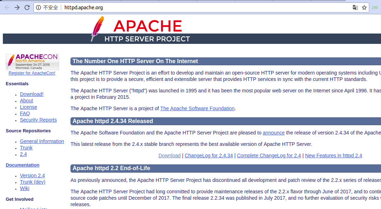This screenshot has width=381, height=209.
Task: Bookmark this page with the star icon
Action: pyautogui.click(x=364, y=7)
